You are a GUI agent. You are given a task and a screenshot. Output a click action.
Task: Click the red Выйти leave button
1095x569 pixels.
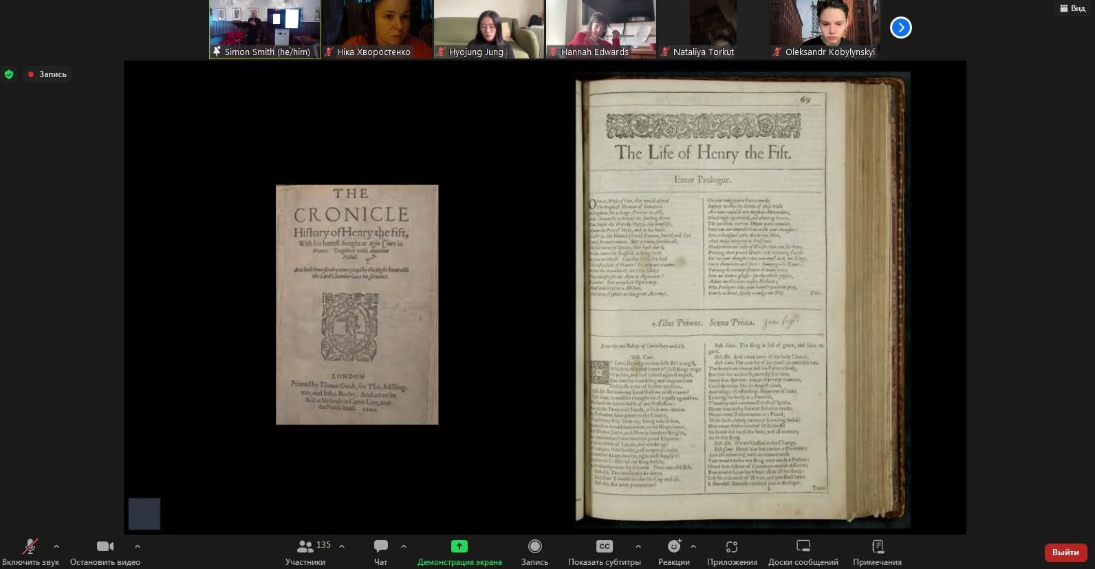click(1065, 552)
